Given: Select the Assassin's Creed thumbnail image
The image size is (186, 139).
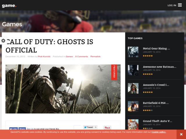Looking at the screenshot, I should click(133, 88).
